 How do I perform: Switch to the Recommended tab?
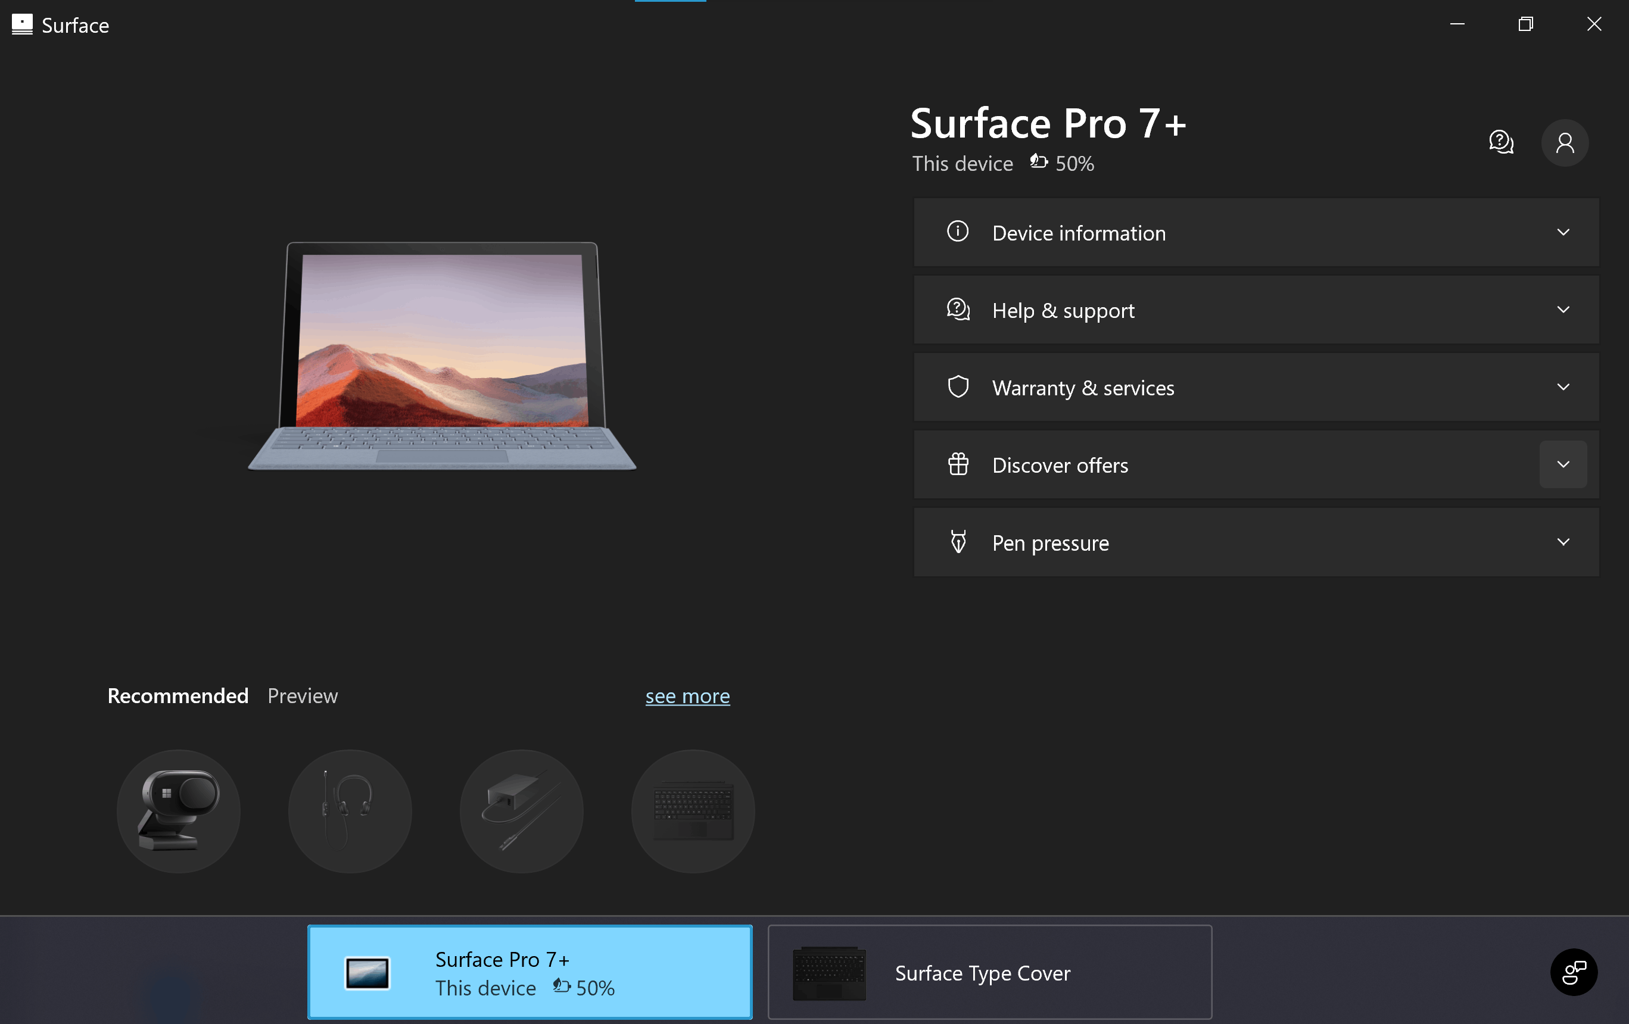178,695
